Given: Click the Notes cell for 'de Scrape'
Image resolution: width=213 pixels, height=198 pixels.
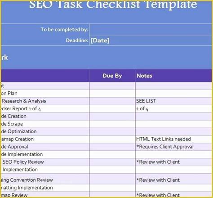Looking at the screenshot, I should click(173, 124).
